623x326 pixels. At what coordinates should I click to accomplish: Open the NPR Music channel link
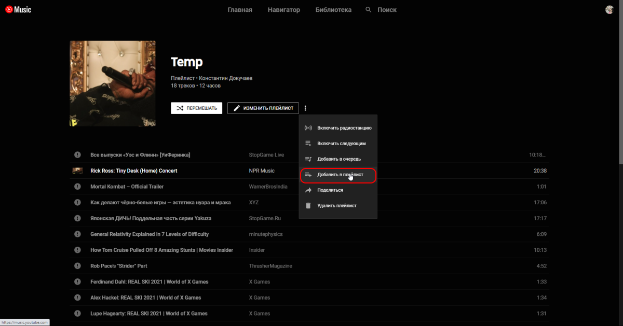pyautogui.click(x=262, y=171)
